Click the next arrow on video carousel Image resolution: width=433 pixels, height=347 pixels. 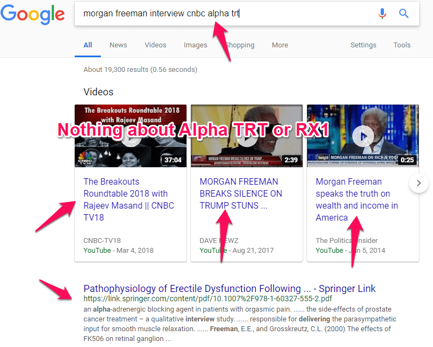coord(419,183)
